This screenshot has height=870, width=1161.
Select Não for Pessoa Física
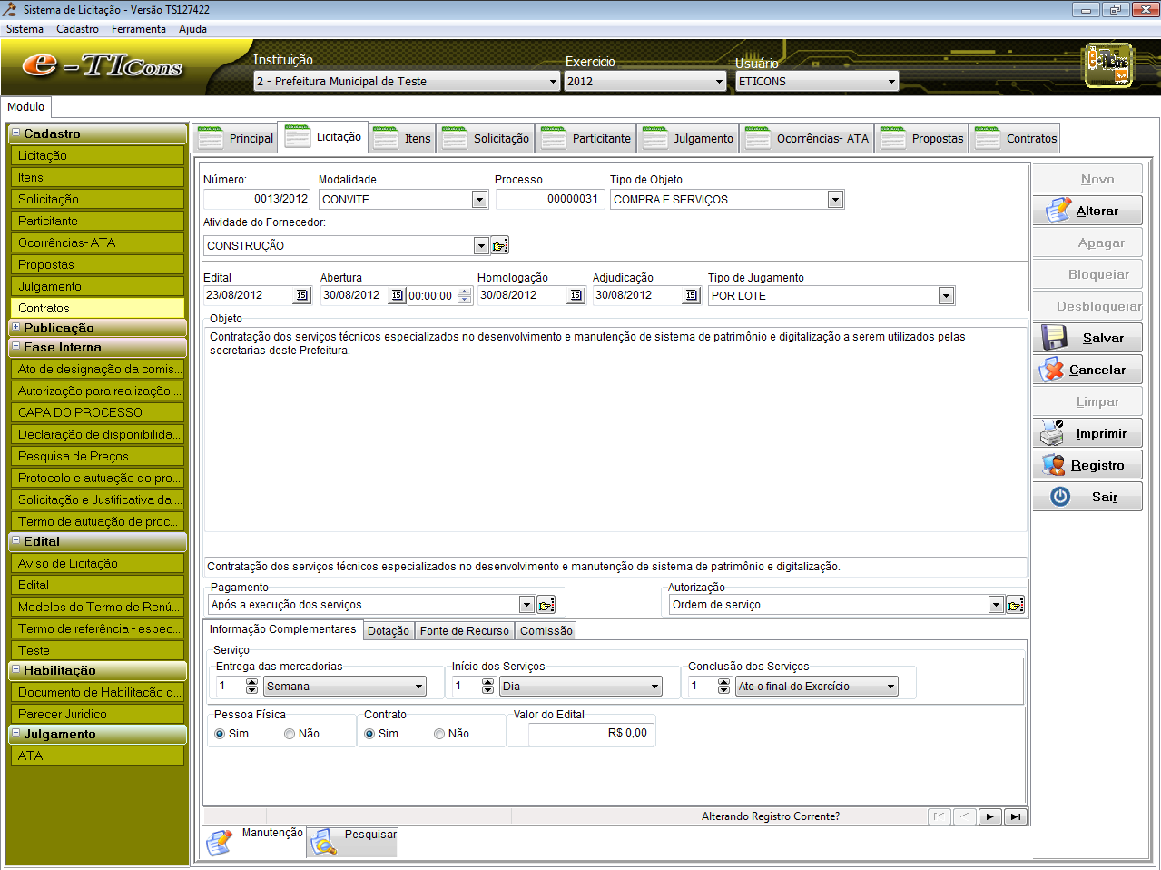290,734
